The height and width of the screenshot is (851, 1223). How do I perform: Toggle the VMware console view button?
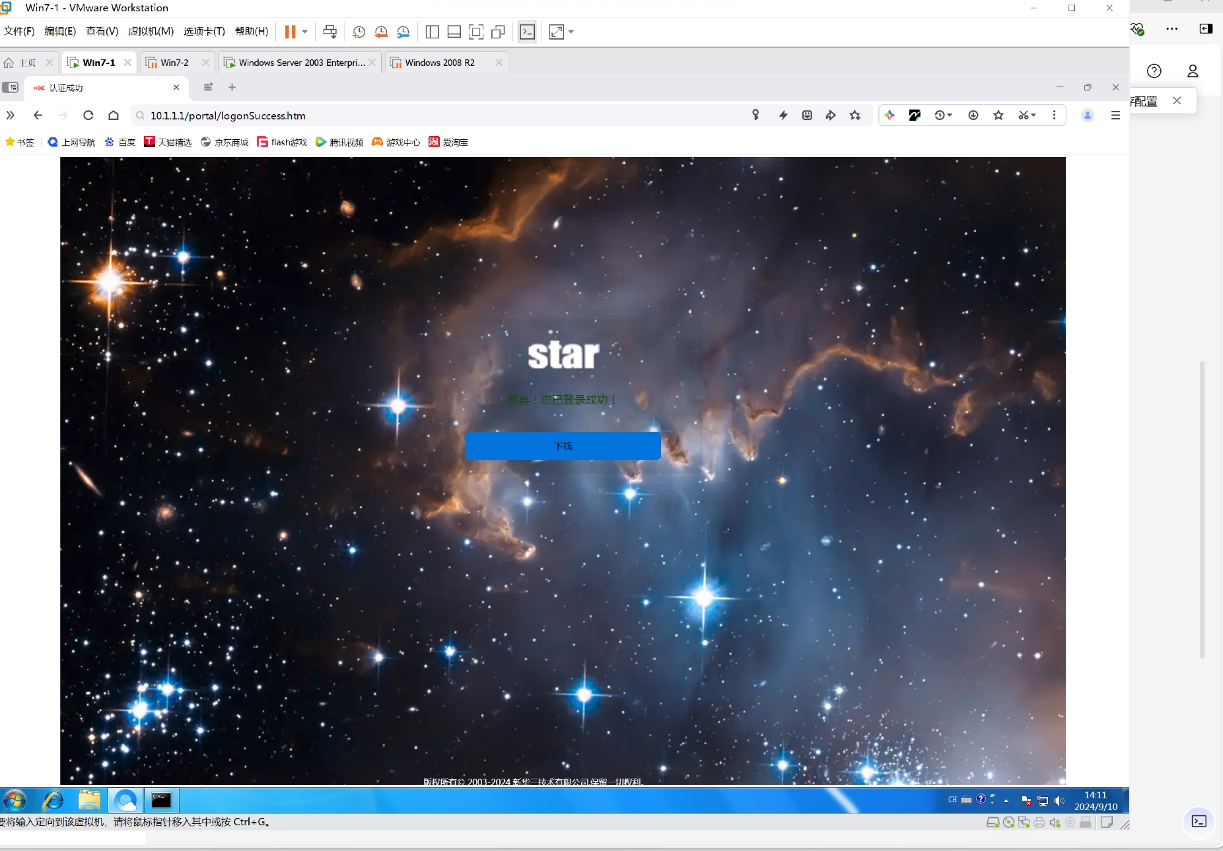pyautogui.click(x=528, y=32)
